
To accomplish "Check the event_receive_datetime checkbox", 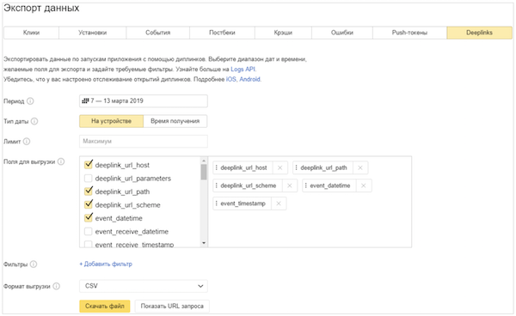I will (x=89, y=232).
